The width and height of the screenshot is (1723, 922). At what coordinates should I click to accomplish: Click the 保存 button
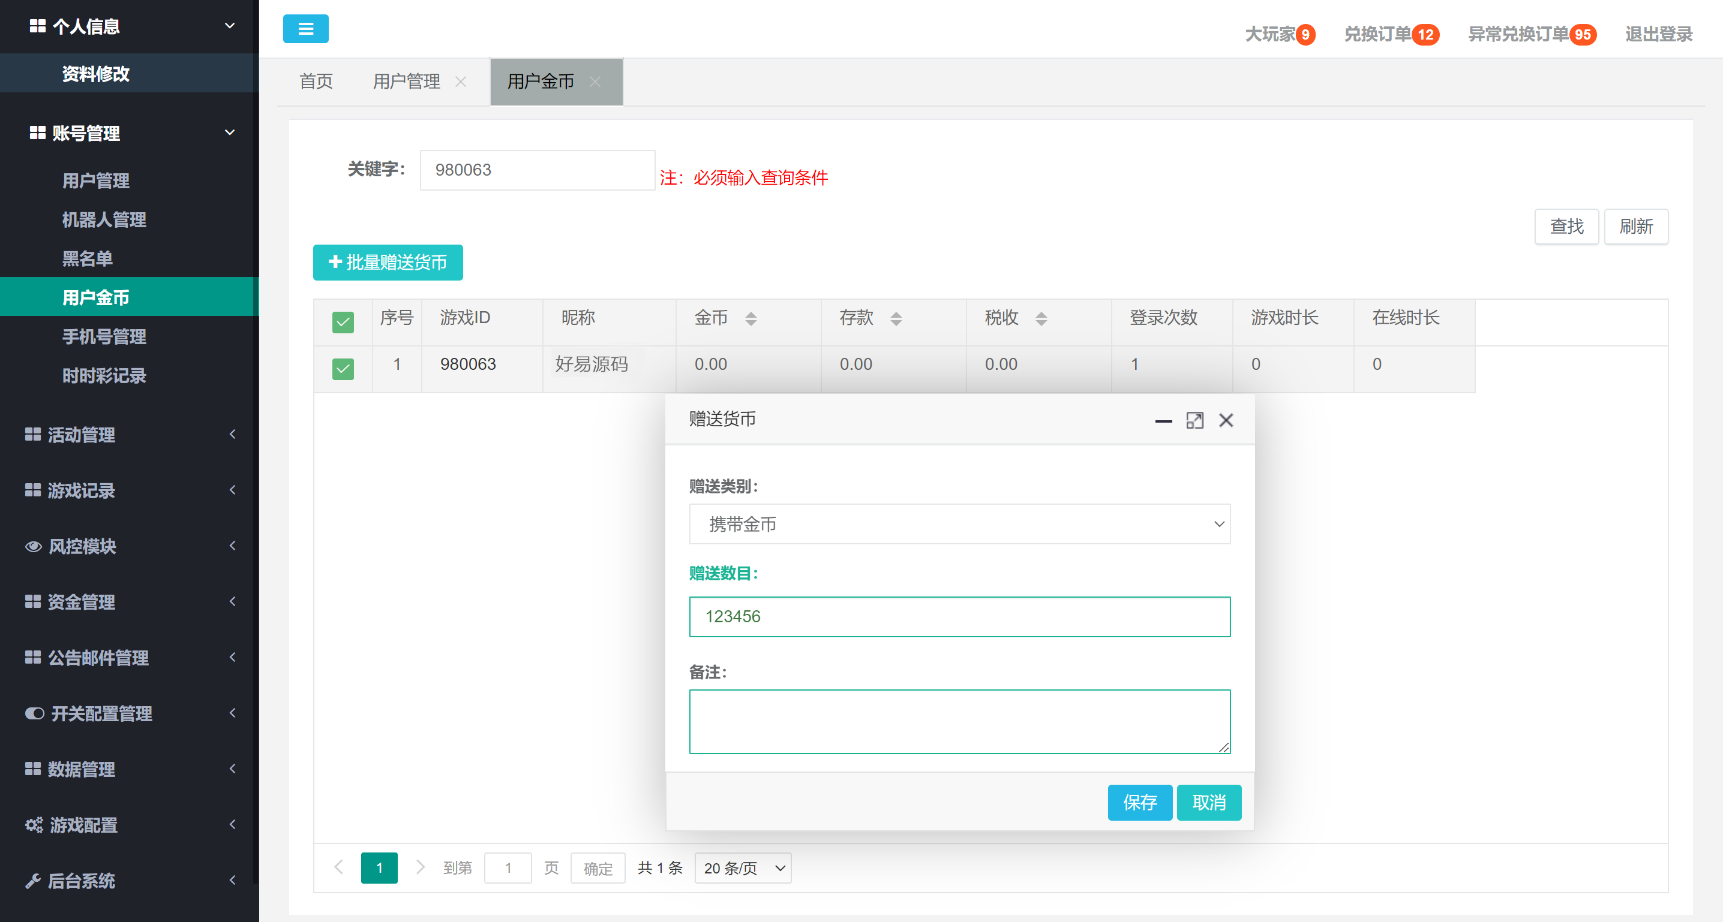tap(1140, 802)
